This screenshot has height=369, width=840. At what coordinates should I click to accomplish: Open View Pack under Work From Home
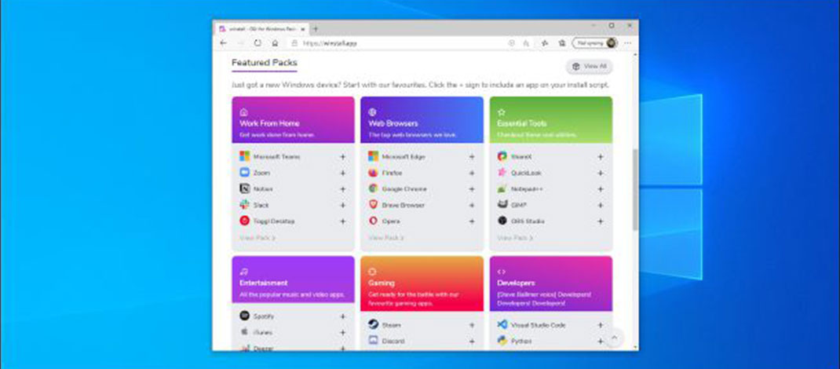pos(257,237)
